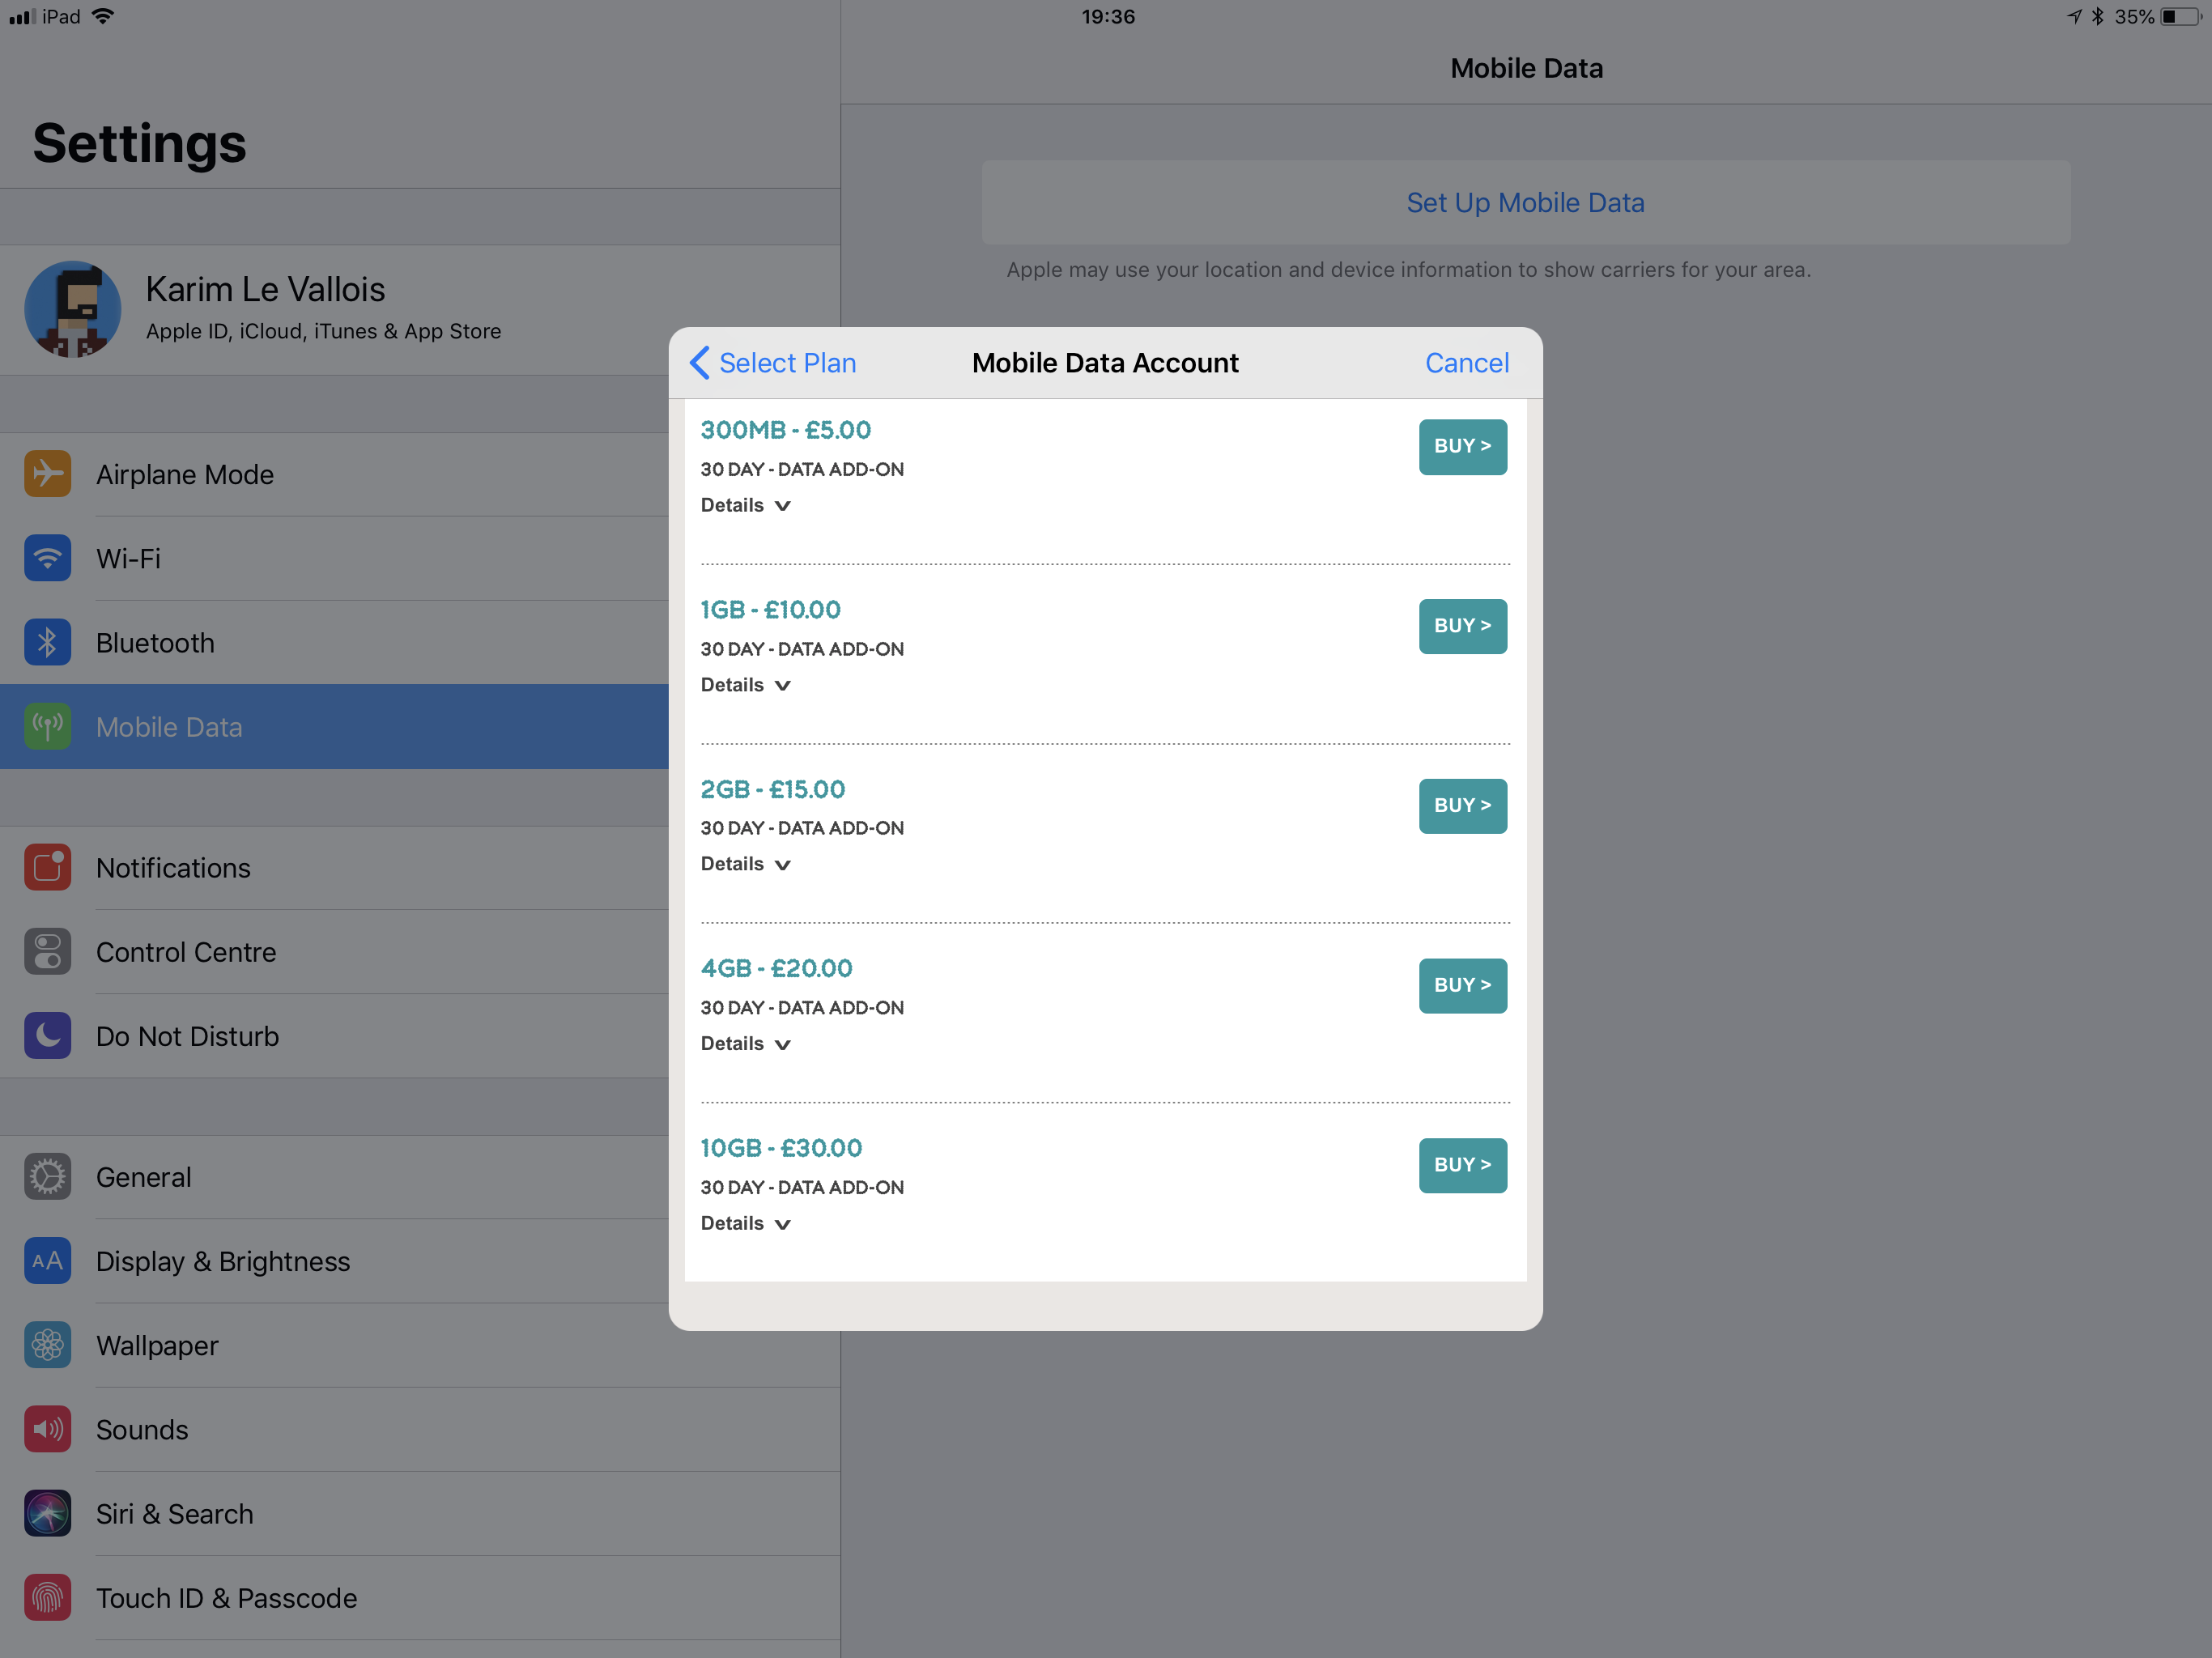The image size is (2212, 1658).
Task: Tap the 19:36 clock in status bar
Action: tap(1108, 17)
